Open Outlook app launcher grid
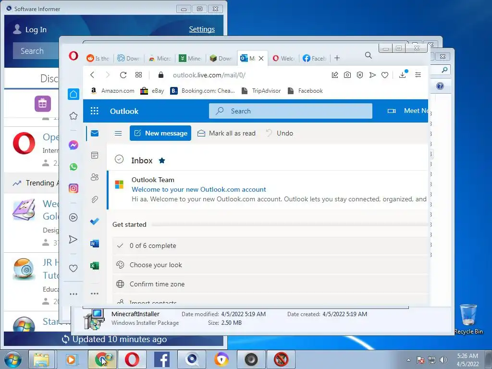 pyautogui.click(x=95, y=111)
